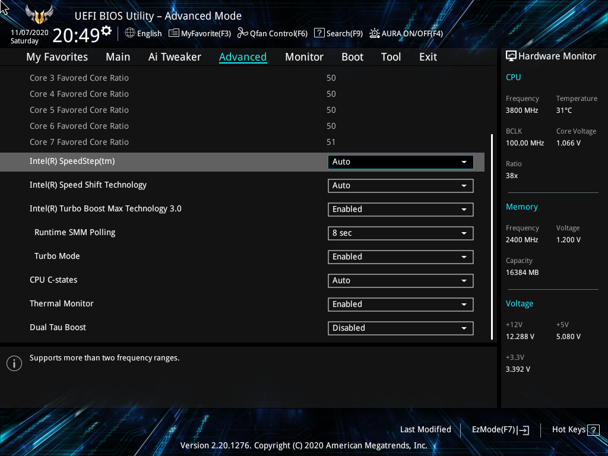Viewport: 608px width, 456px height.
Task: Click EzMode(F7) text
Action: pos(493,430)
